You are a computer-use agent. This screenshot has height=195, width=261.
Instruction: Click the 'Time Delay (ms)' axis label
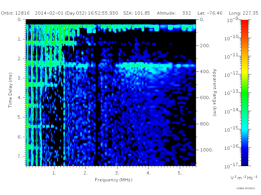(x=10, y=90)
